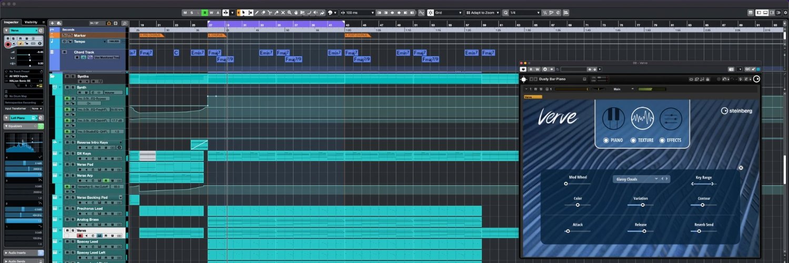Close the Verve texture settings panel
This screenshot has width=789, height=263.
(741, 168)
